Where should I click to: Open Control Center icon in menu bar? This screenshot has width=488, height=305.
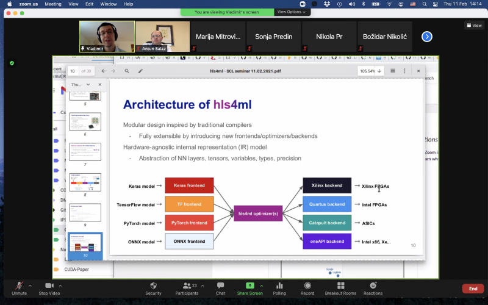436,4
